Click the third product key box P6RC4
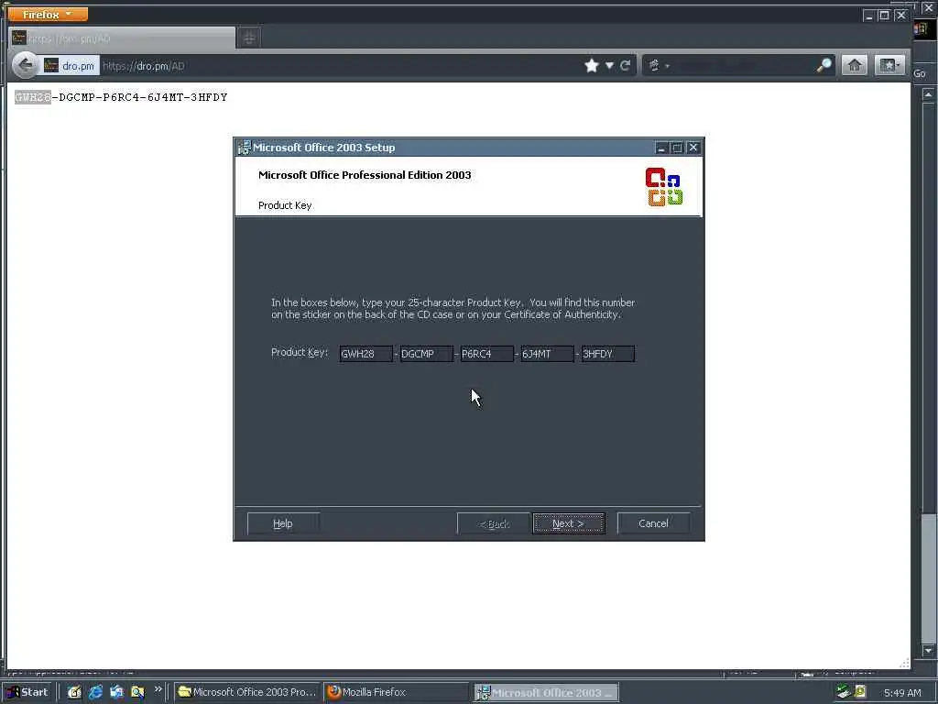This screenshot has width=938, height=704. (x=487, y=354)
